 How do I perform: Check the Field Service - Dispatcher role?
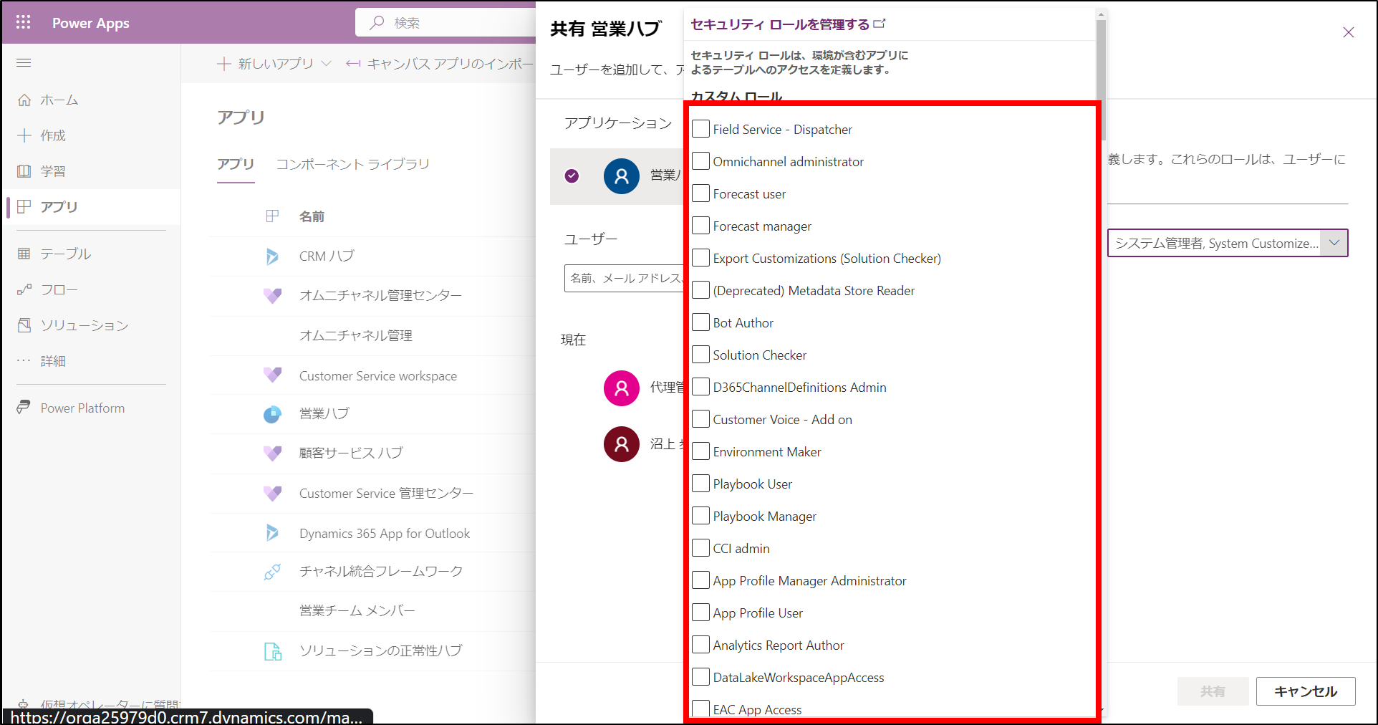tap(700, 129)
